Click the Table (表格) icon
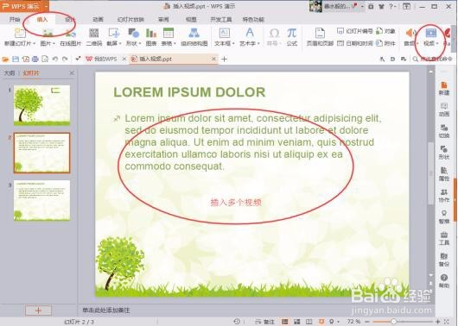 pyautogui.click(x=169, y=33)
